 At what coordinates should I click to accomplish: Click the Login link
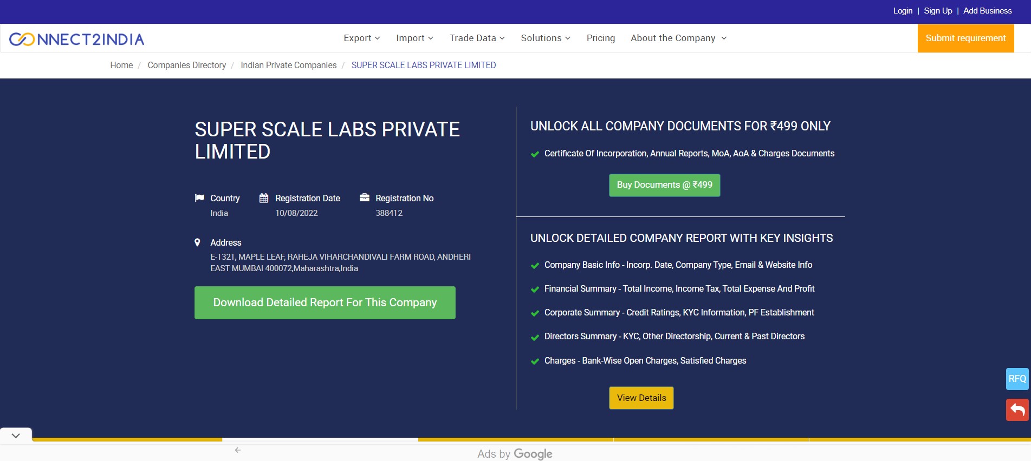click(x=903, y=11)
